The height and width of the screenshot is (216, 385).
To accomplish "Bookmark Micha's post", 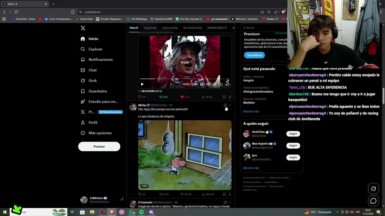I will point(224,194).
